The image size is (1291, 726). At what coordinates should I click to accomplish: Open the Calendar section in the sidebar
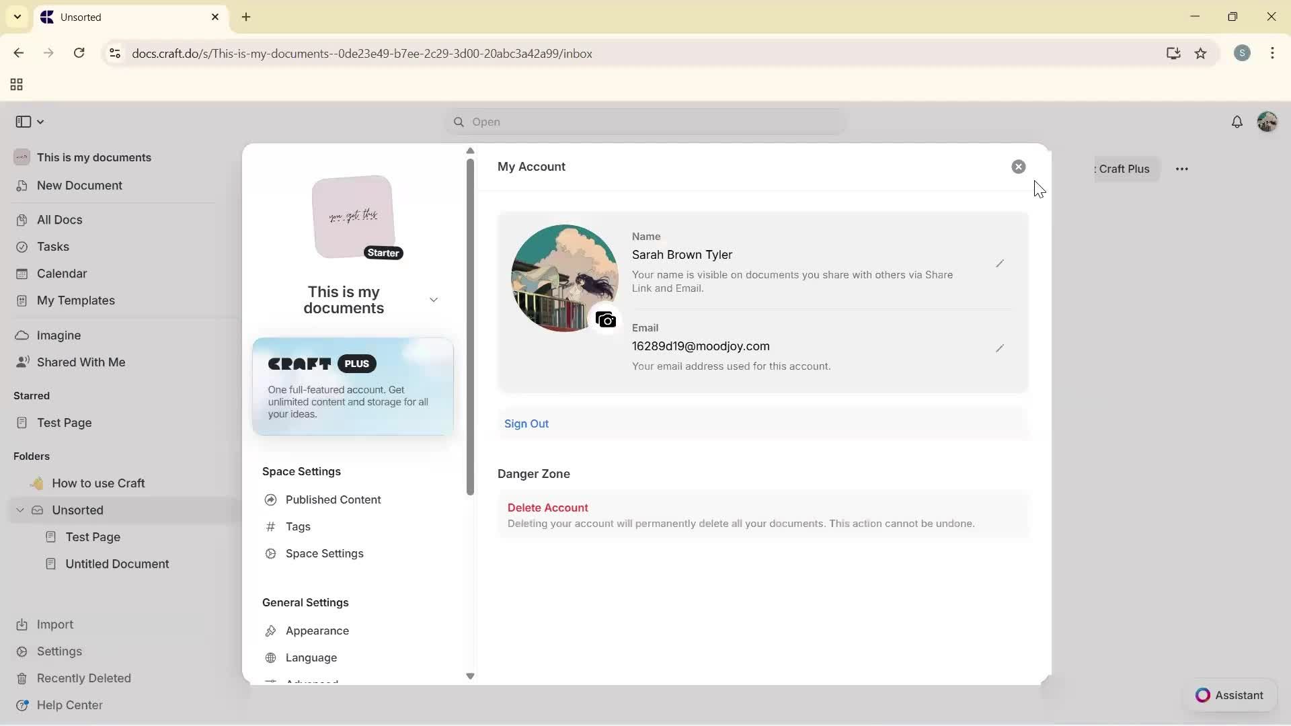(x=61, y=273)
